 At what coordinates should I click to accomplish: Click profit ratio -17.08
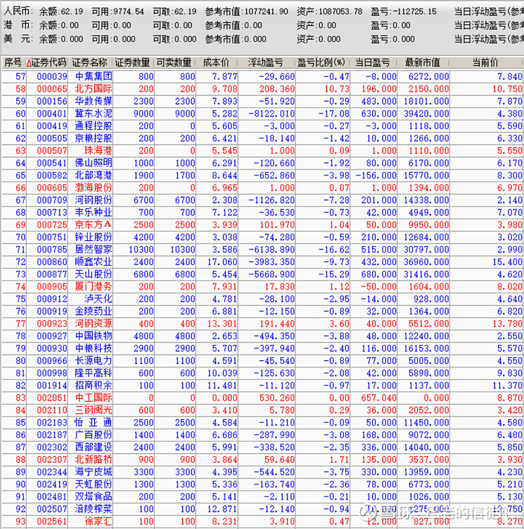334,114
